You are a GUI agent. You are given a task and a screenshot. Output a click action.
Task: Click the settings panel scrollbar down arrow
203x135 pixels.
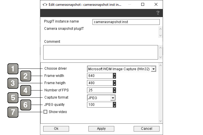tap(160, 121)
